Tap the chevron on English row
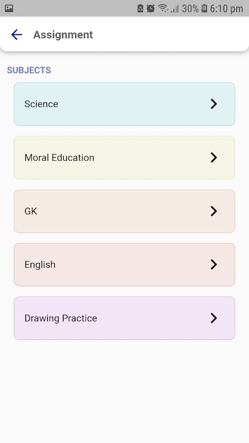249x443 pixels. (x=214, y=265)
